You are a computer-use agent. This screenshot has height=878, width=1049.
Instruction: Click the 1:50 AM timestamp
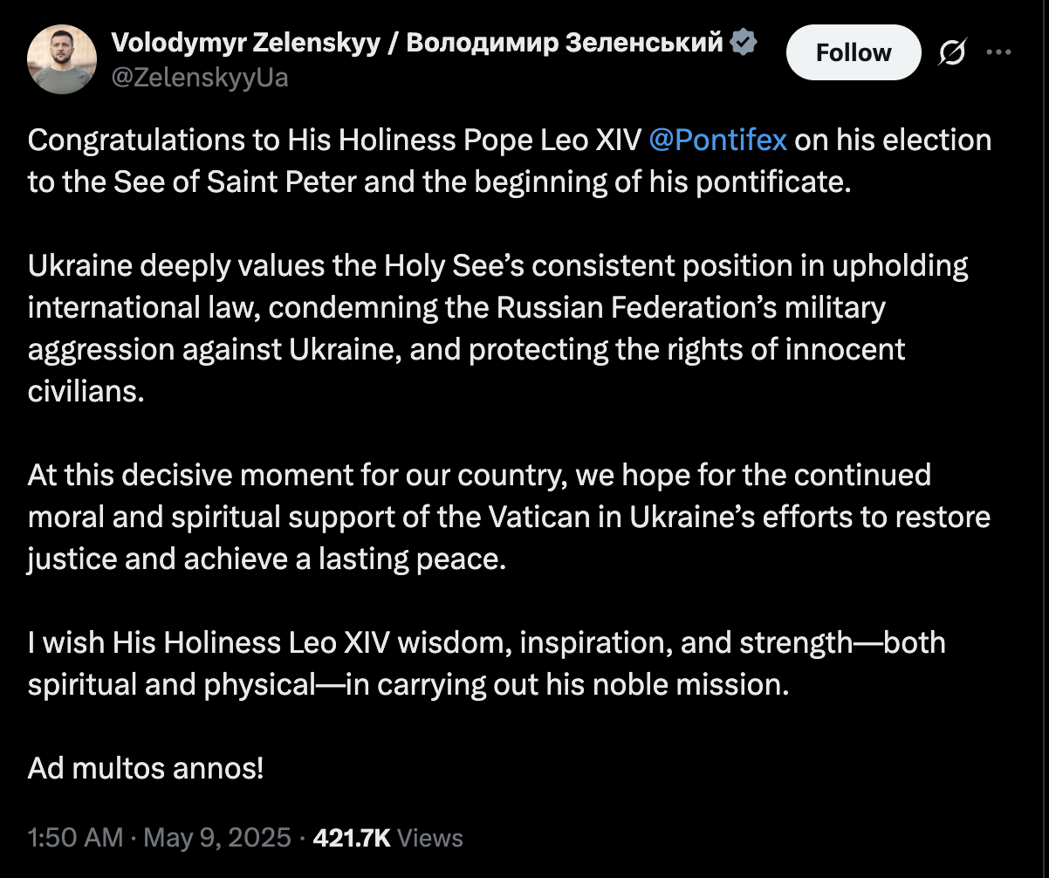(x=75, y=838)
